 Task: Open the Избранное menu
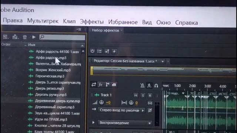click(123, 22)
